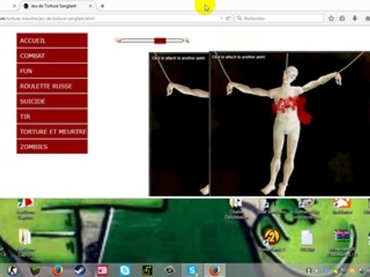Bookmark this page with the star icon
This screenshot has height=277, width=370.
point(331,18)
